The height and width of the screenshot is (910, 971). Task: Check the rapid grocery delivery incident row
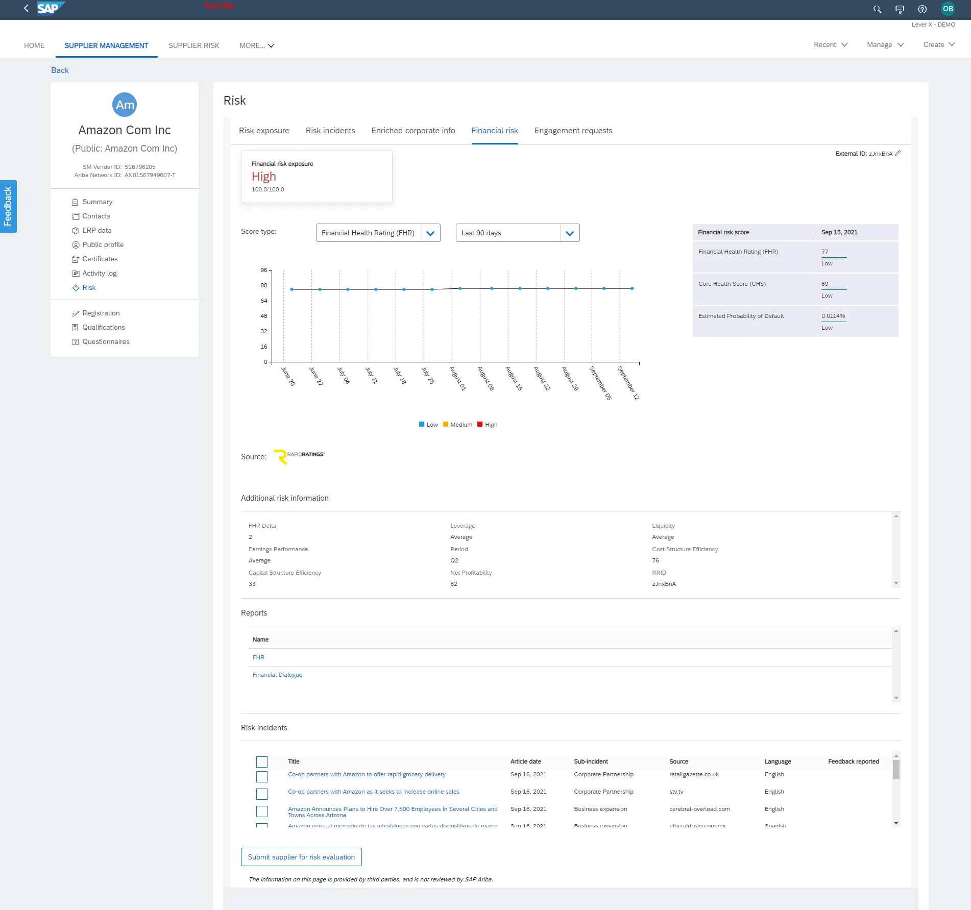point(262,777)
